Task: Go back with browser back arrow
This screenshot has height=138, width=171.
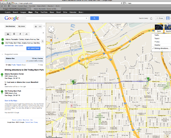Action: click(2, 3)
